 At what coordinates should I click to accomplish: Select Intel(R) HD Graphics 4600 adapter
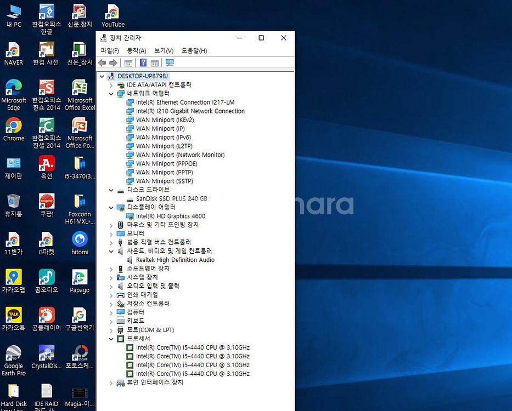(x=171, y=216)
